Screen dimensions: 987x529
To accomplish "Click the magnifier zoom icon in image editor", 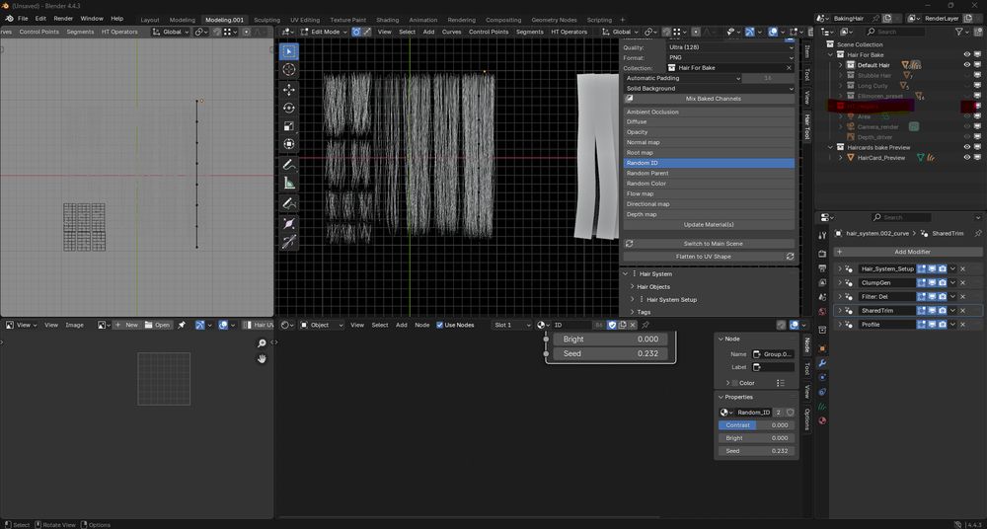I will (x=262, y=343).
